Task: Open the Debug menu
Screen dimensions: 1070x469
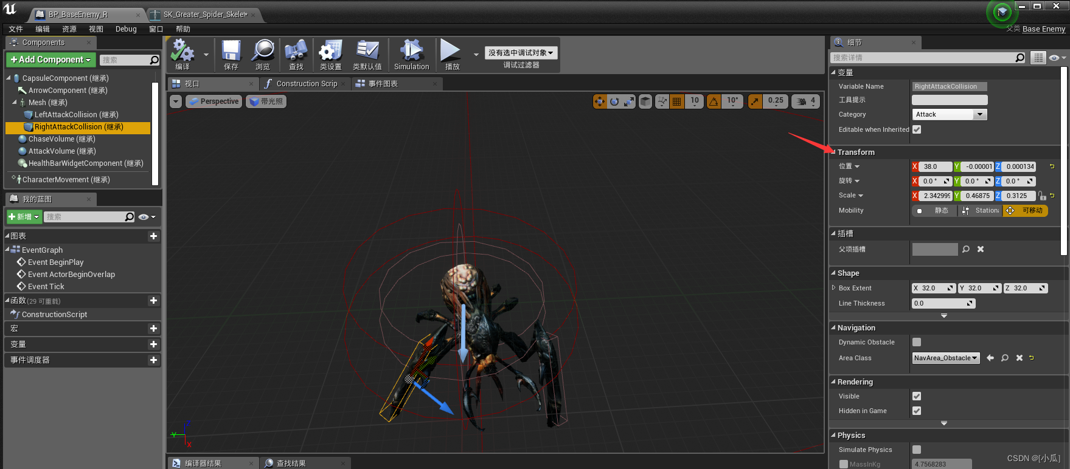Action: click(126, 29)
